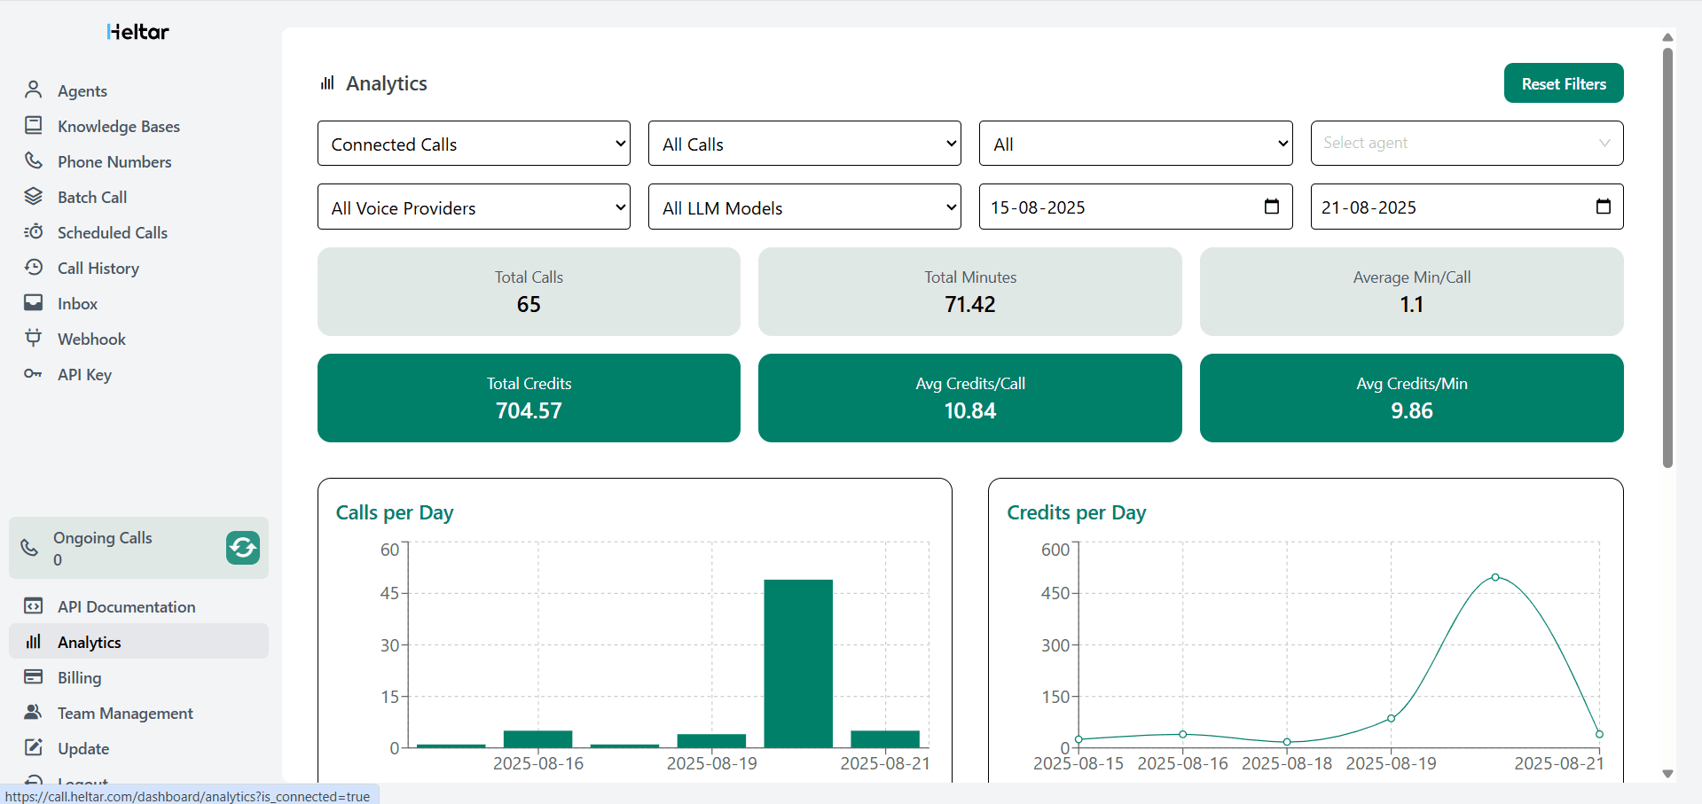Click the Agents person icon in sidebar
1702x804 pixels.
tap(34, 90)
